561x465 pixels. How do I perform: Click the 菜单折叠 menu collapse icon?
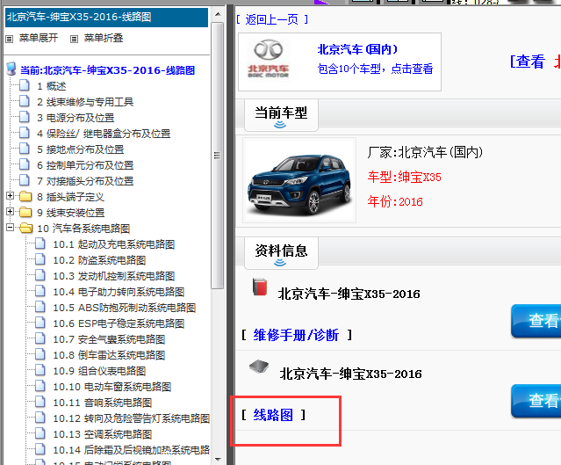[x=74, y=39]
